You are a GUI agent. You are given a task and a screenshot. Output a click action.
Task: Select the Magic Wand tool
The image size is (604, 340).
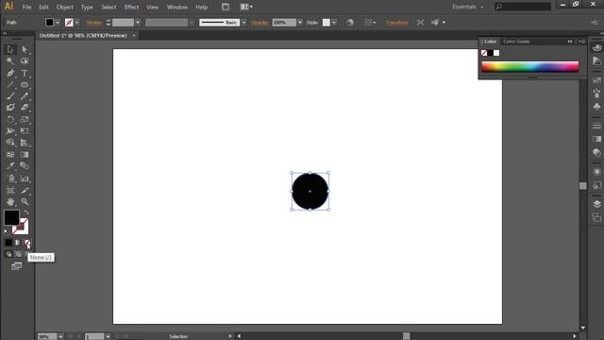pos(10,61)
